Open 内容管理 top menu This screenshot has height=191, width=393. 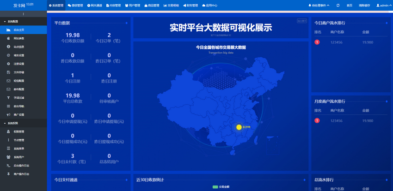click(114, 6)
